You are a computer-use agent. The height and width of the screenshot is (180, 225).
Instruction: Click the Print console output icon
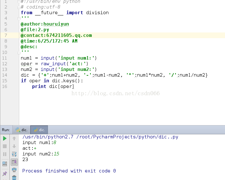click(14, 170)
